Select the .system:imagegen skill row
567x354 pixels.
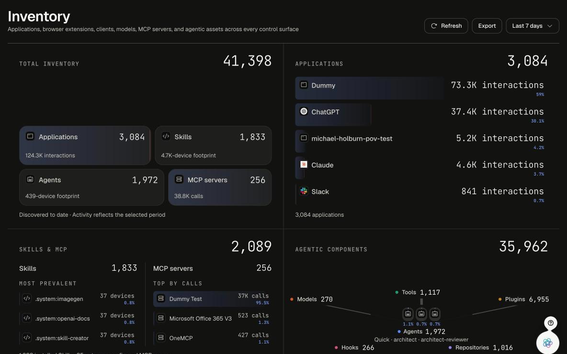tap(78, 299)
